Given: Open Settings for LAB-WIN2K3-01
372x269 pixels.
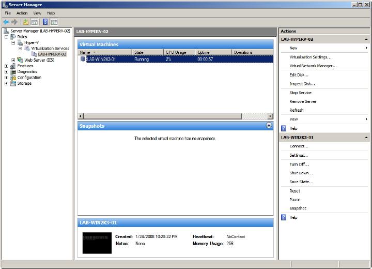Looking at the screenshot, I should point(299,155).
